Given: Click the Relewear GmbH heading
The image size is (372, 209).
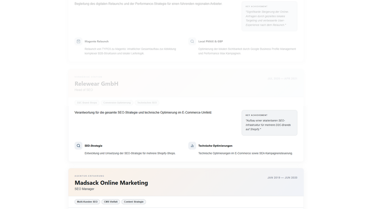Looking at the screenshot, I should [96, 84].
